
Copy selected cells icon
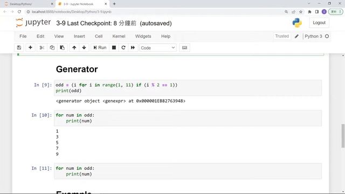(x=52, y=47)
